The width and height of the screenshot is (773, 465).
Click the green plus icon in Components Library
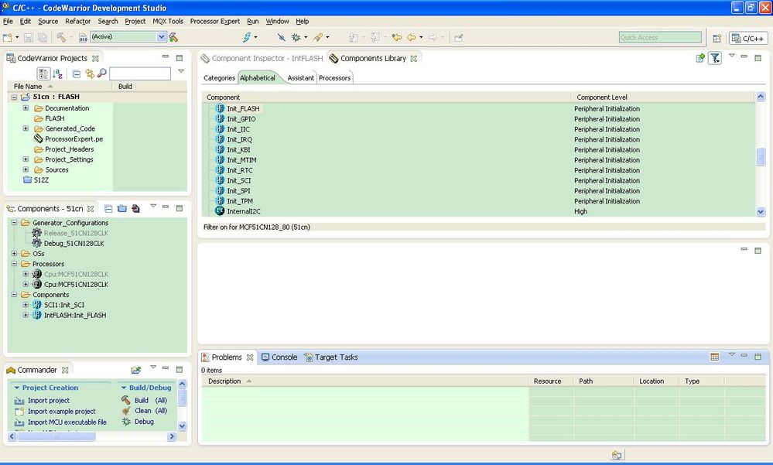(700, 58)
